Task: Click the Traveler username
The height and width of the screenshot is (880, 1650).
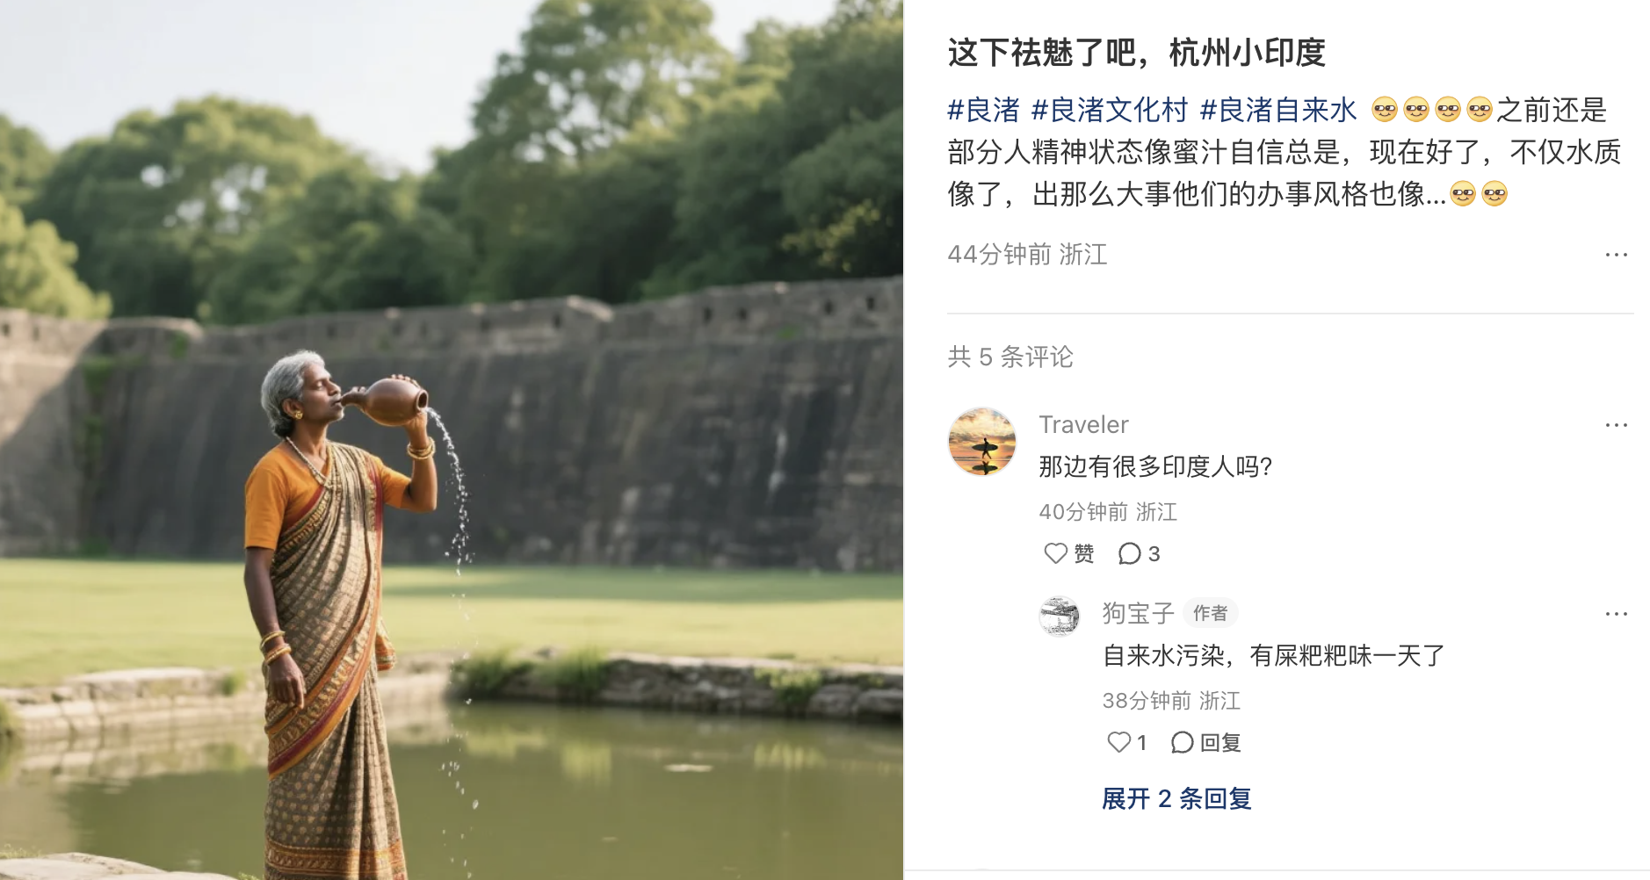Action: 1083,425
